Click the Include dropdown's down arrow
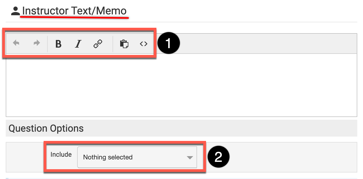The image size is (363, 179). [190, 158]
